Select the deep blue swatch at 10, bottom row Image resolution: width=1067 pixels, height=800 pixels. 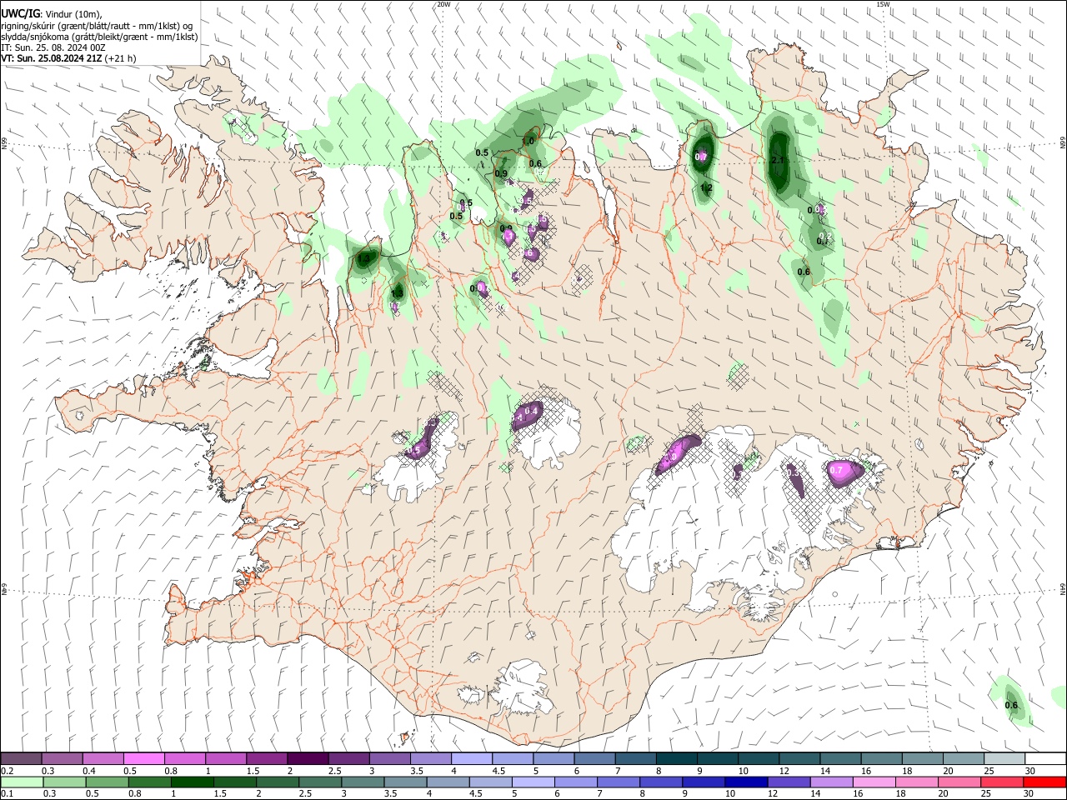[x=747, y=782]
